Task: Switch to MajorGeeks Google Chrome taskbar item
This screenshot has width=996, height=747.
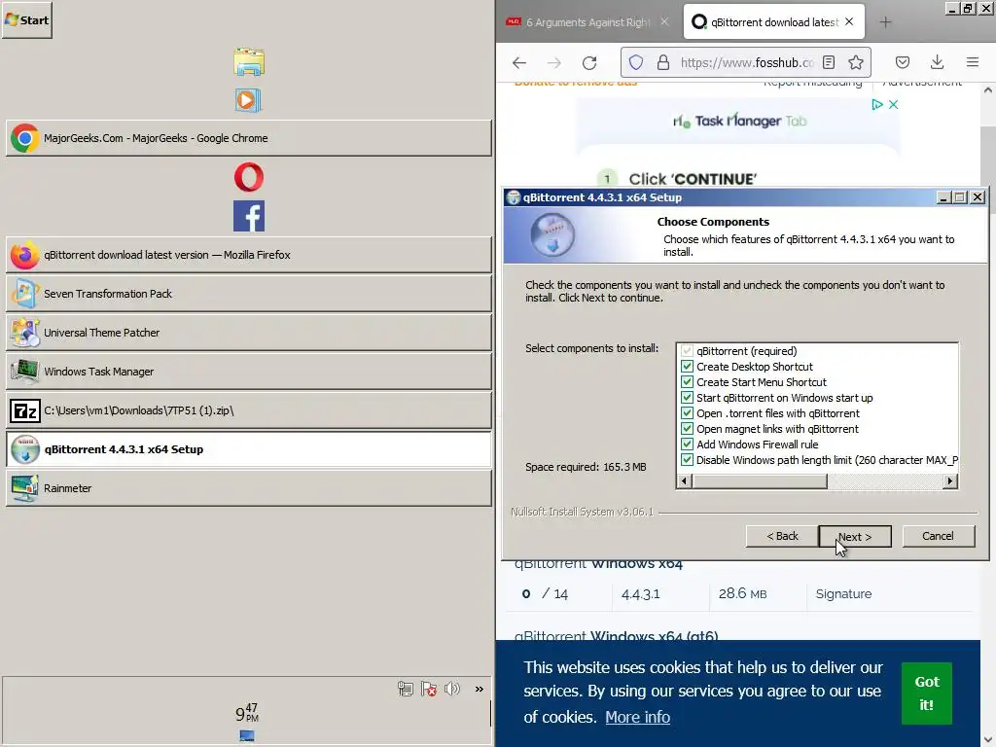Action: point(248,138)
